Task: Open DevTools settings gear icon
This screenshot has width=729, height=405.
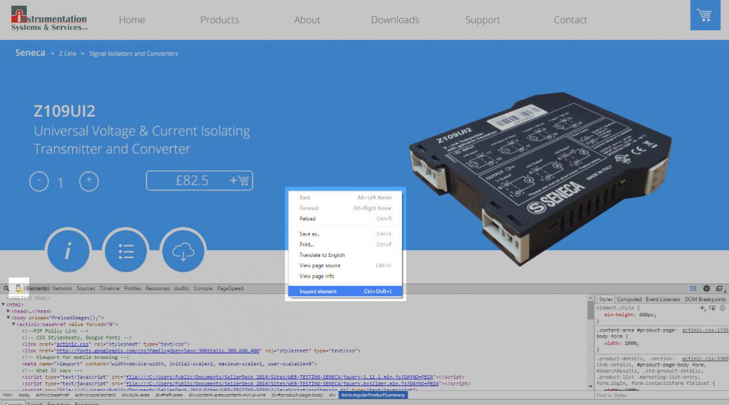Action: pos(706,288)
